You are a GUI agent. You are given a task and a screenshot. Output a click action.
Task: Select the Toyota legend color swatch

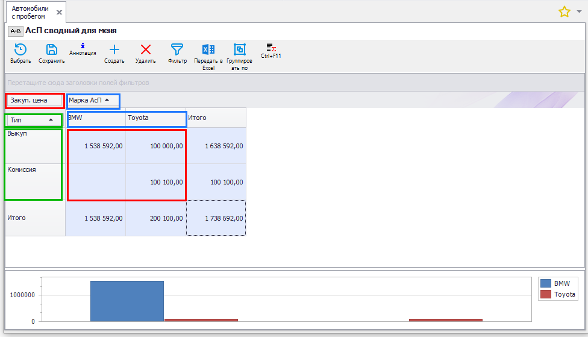[546, 294]
